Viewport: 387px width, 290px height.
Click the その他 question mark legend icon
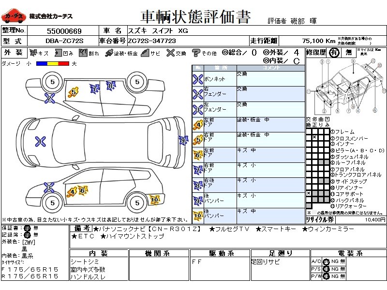[196, 53]
